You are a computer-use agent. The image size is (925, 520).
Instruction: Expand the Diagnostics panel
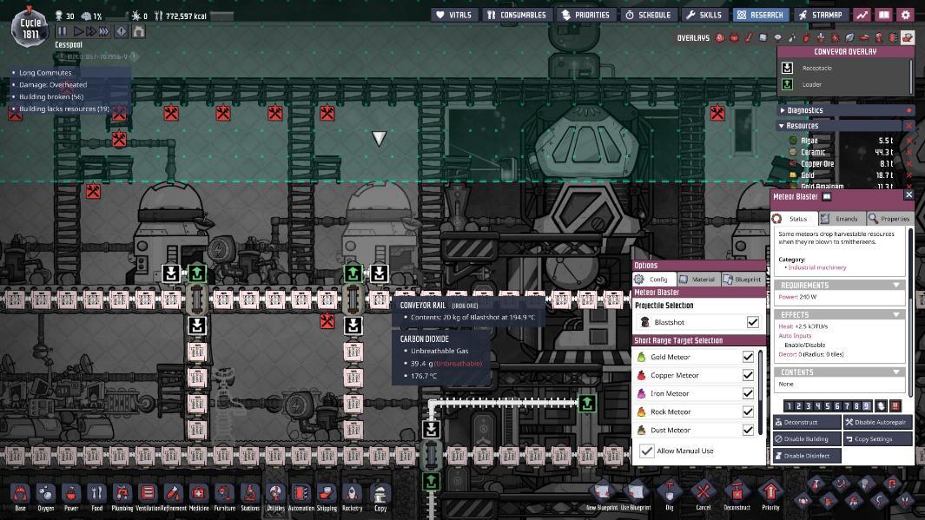(782, 110)
